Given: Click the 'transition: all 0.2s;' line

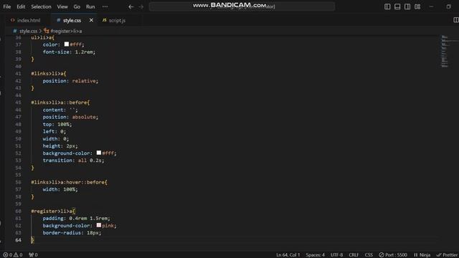Looking at the screenshot, I should (73, 161).
